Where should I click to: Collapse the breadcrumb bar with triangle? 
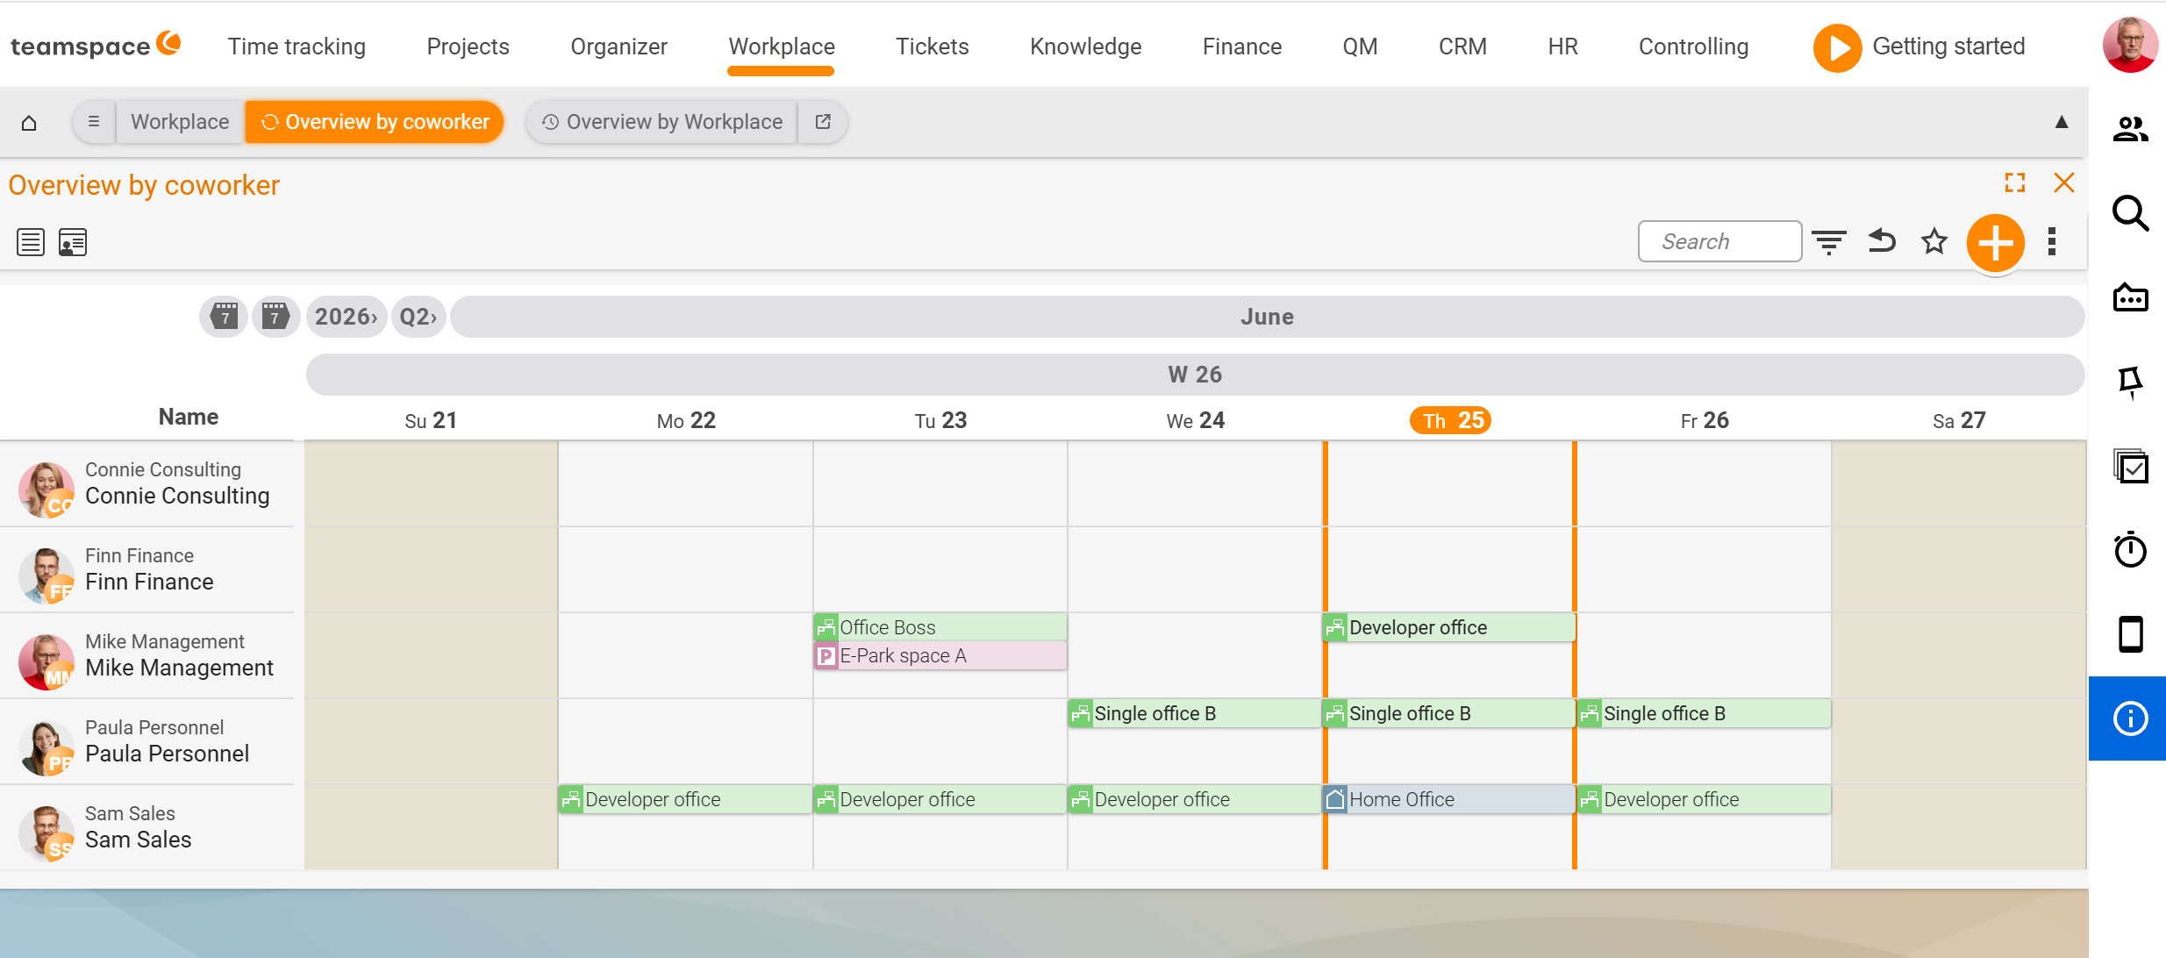pyautogui.click(x=2062, y=122)
